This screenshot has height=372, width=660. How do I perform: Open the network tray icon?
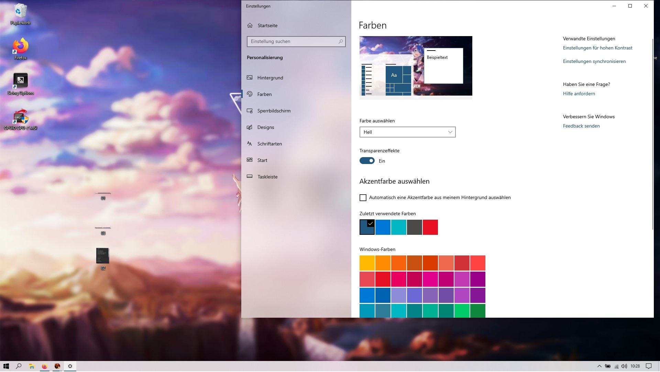pos(616,366)
